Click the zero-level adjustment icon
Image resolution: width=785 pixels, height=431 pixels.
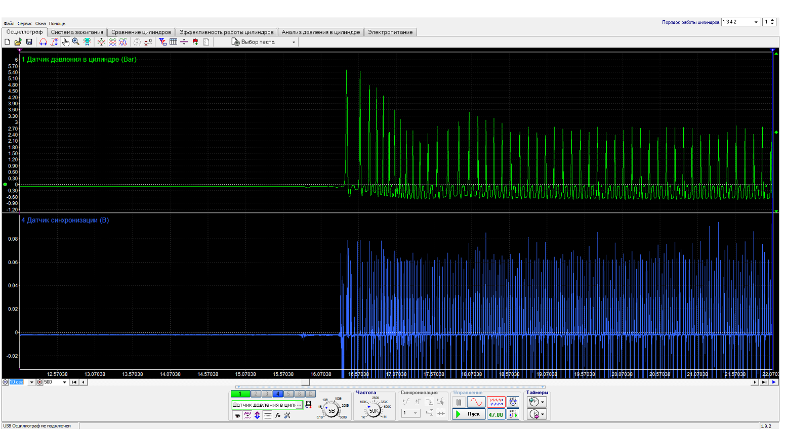148,42
